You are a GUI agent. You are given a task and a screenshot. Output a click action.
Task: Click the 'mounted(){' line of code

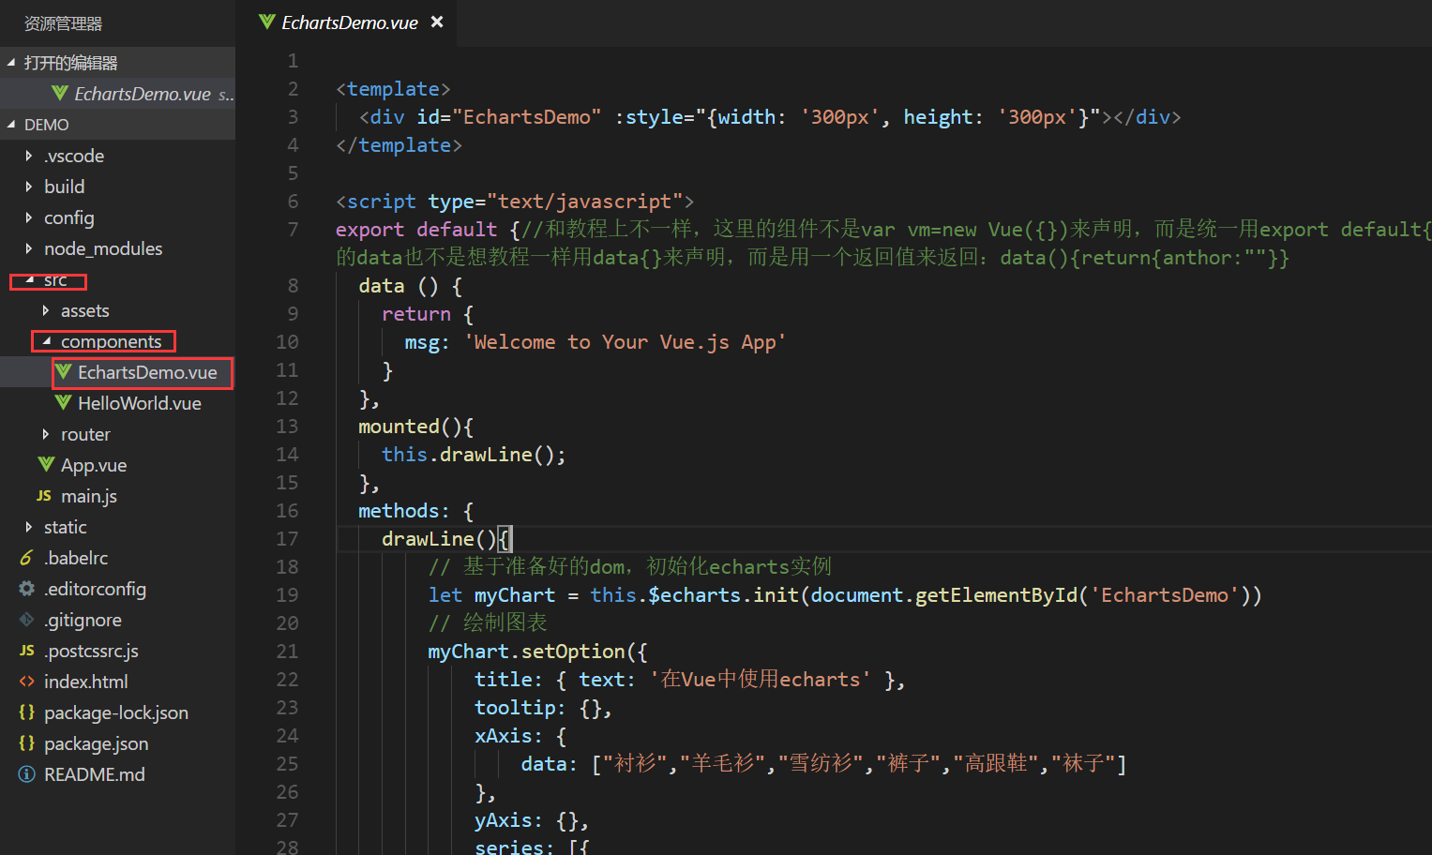tap(415, 427)
